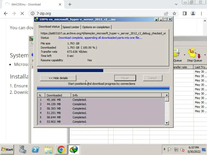The width and height of the screenshot is (207, 155).
Task: Select the WinCDEmu - Download browser tab
Action: coord(33,4)
